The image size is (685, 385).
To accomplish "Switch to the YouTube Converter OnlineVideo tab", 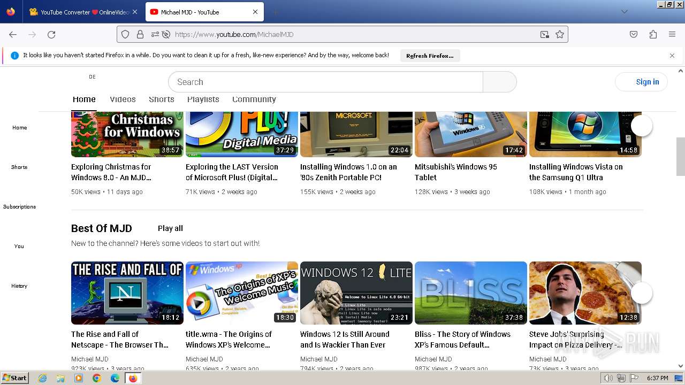I will (x=83, y=12).
